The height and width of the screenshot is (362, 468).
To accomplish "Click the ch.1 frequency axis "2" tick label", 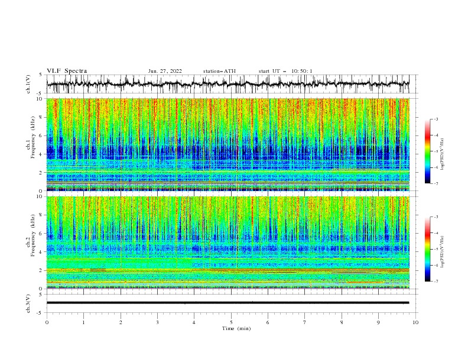I will pyautogui.click(x=41, y=173).
